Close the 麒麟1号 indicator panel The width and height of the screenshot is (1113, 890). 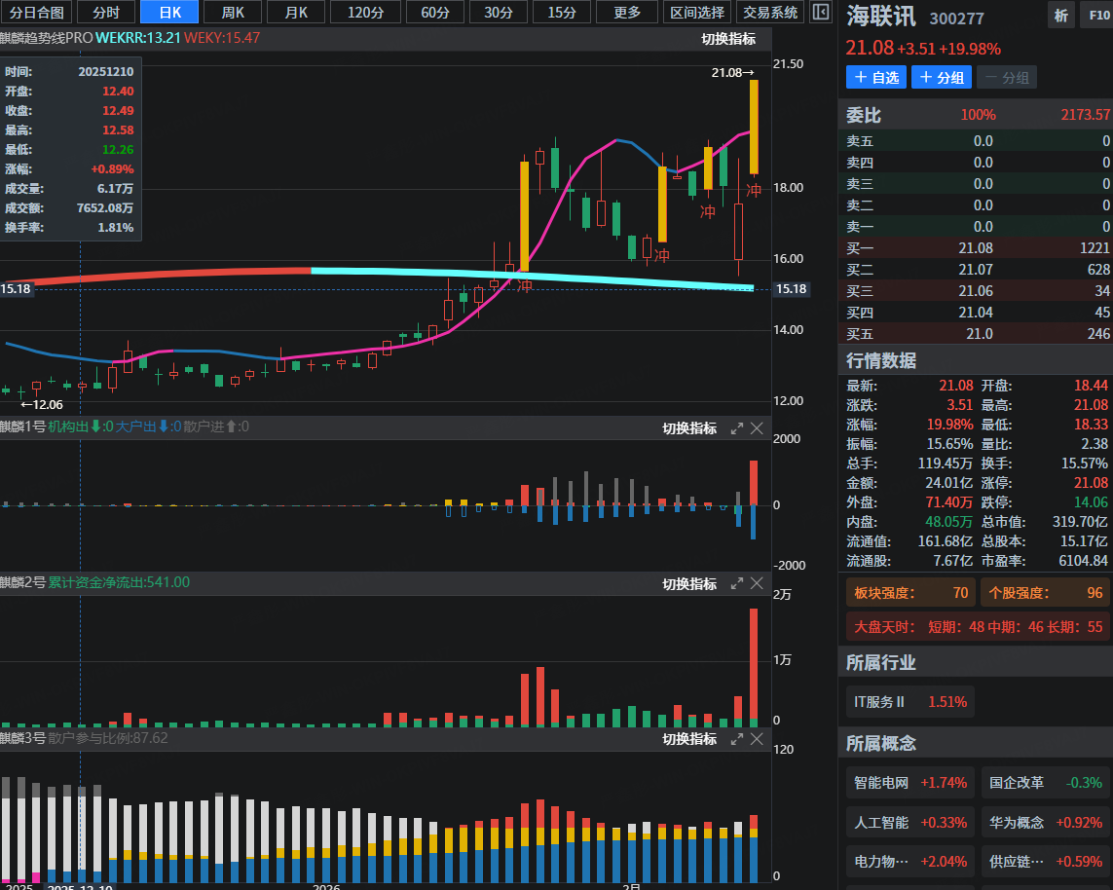757,428
